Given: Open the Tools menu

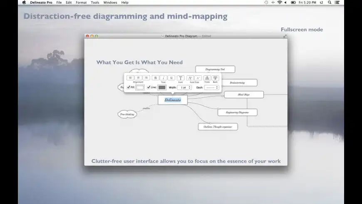Looking at the screenshot, I should (x=95, y=2).
